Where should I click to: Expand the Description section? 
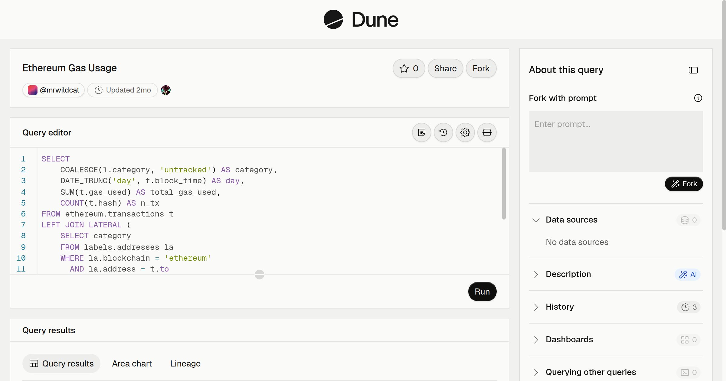point(536,275)
